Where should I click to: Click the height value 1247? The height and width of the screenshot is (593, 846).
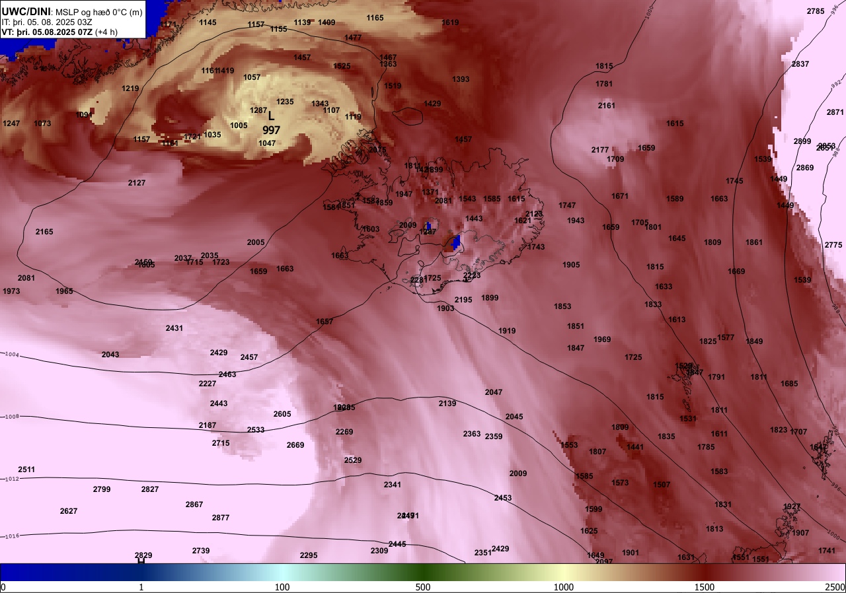point(11,123)
